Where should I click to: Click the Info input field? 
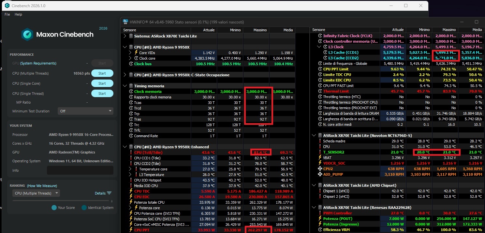80,170
